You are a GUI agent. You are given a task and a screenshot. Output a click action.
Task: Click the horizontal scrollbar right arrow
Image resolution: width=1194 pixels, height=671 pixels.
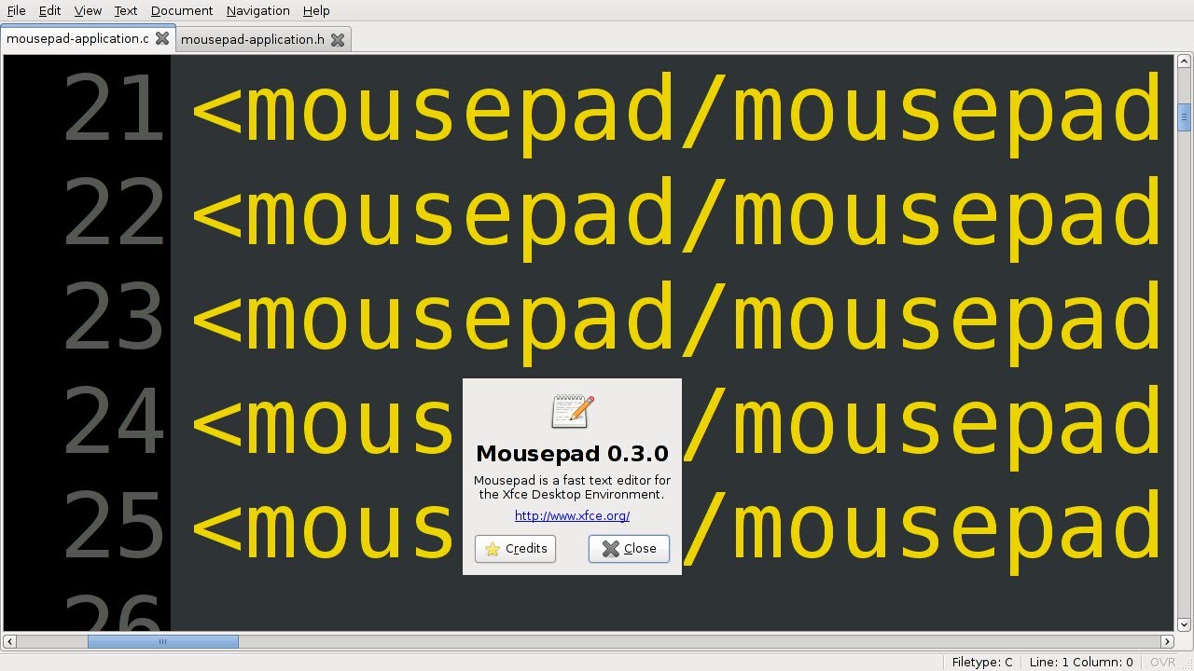tap(1167, 641)
